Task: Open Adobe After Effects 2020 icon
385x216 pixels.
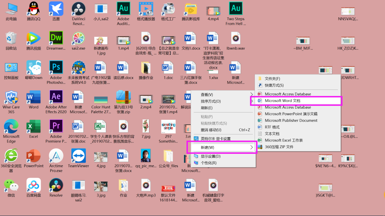Action: point(56,97)
